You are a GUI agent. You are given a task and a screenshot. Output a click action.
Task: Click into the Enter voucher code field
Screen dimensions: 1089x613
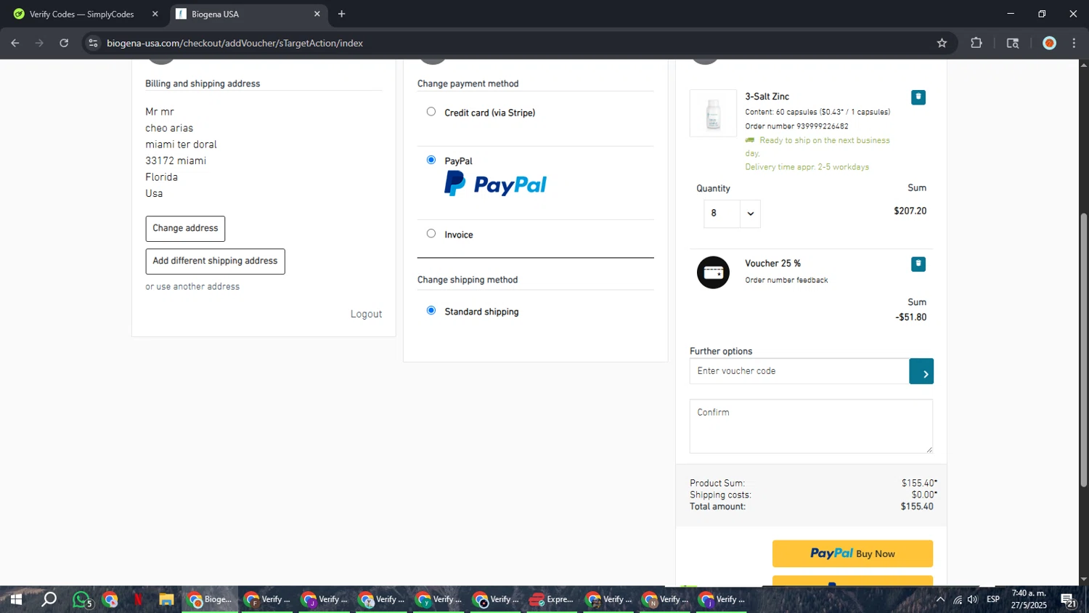[x=799, y=371]
